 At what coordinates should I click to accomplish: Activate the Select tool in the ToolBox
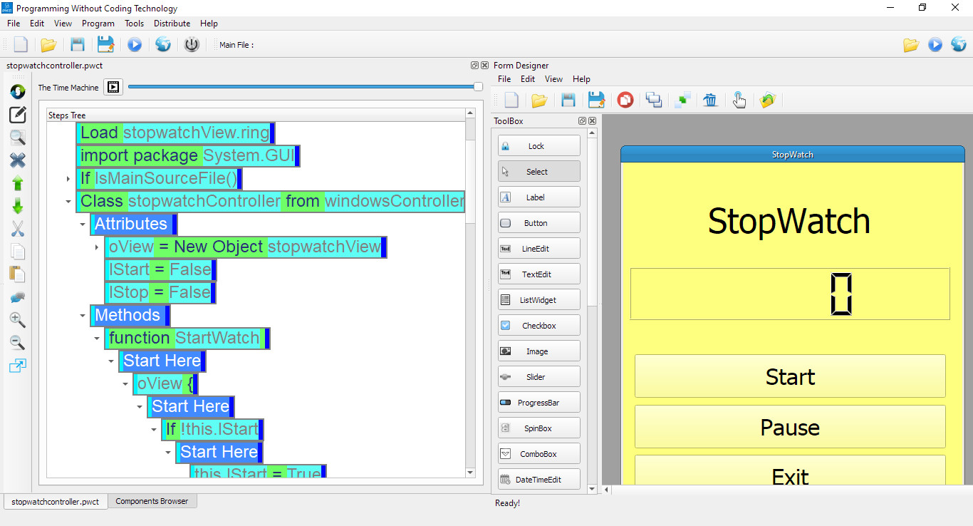538,170
